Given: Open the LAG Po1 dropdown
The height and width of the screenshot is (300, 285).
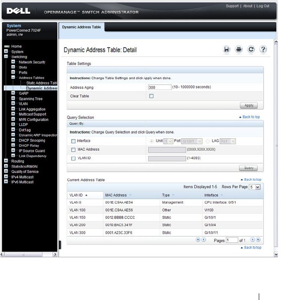Looking at the screenshot, I should coord(228,141).
